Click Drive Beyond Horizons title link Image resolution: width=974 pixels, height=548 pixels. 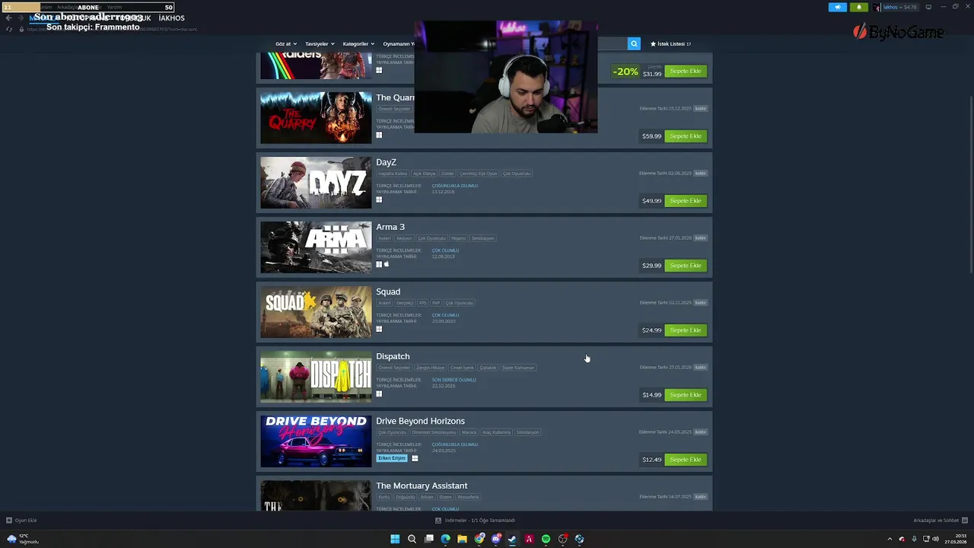(x=420, y=421)
